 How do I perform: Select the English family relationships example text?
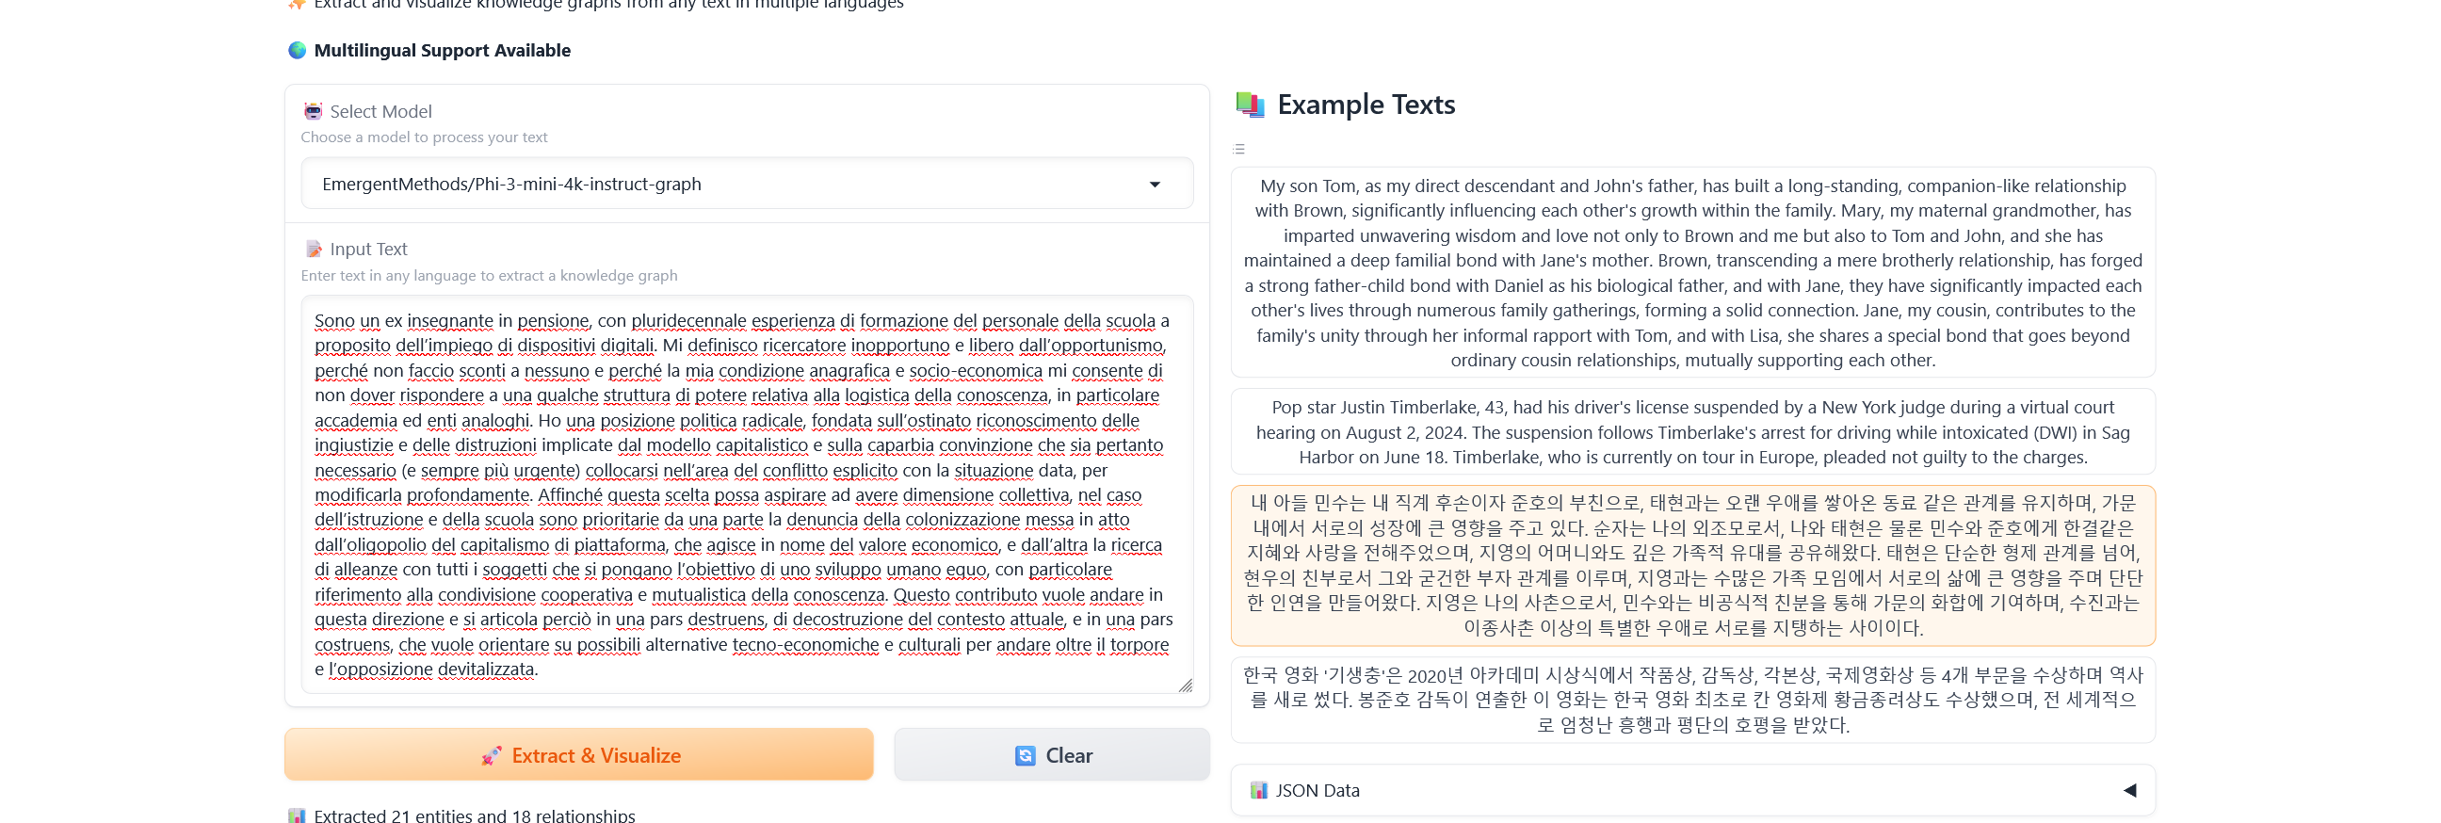1692,273
